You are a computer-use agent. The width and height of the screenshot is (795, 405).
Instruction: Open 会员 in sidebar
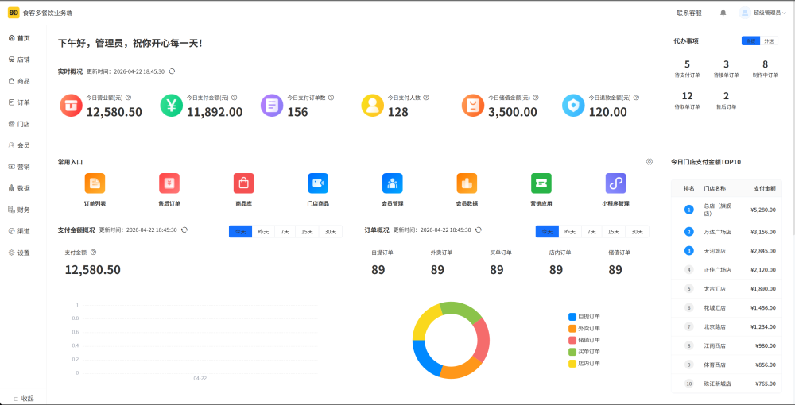pyautogui.click(x=19, y=145)
